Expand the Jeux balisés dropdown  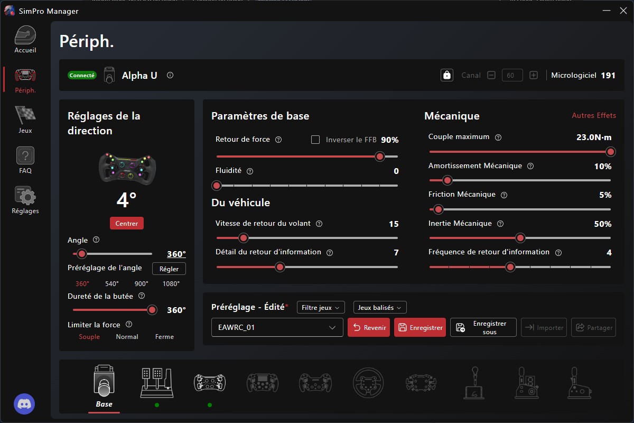tap(380, 307)
